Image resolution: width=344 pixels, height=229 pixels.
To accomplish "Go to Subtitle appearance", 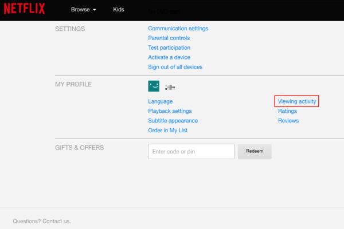I will pos(173,121).
